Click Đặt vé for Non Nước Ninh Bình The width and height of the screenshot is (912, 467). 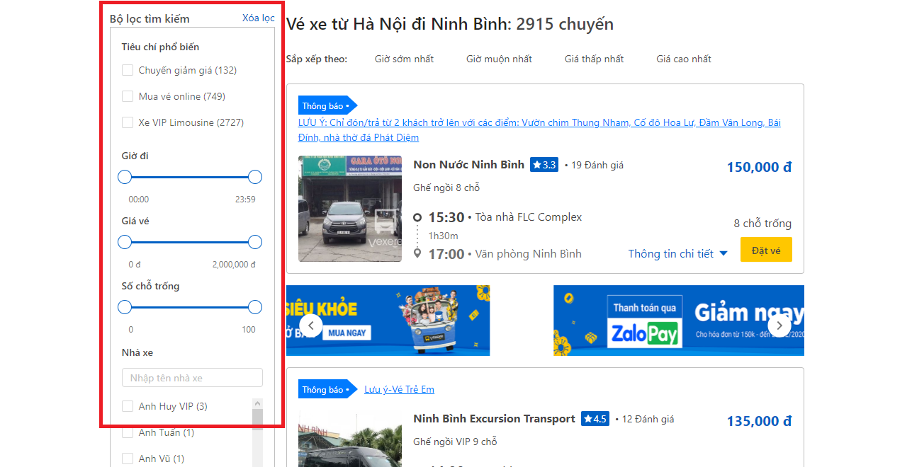[766, 250]
